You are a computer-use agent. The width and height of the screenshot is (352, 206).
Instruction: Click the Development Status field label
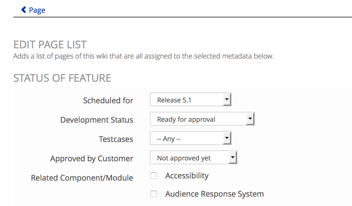97,120
